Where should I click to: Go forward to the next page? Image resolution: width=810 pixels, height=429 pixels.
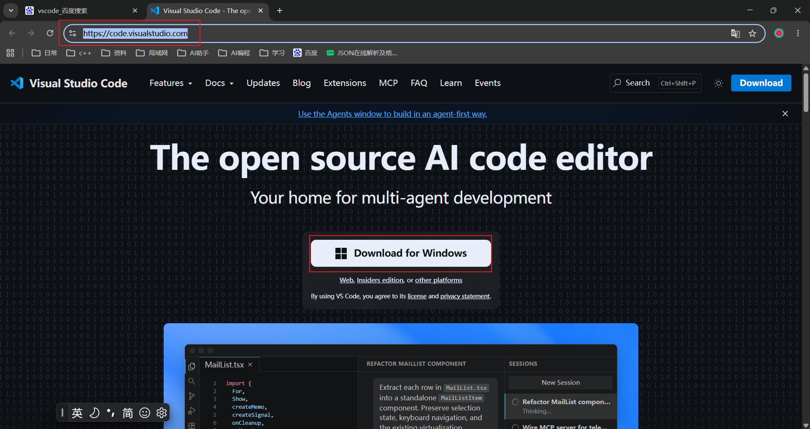click(x=31, y=33)
